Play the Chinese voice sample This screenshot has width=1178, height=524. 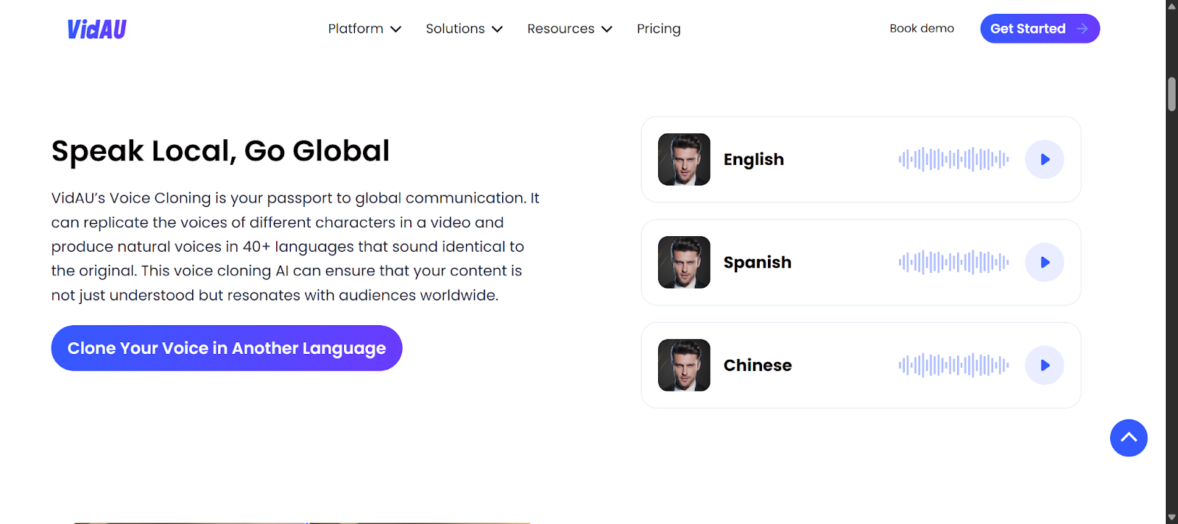tap(1044, 365)
